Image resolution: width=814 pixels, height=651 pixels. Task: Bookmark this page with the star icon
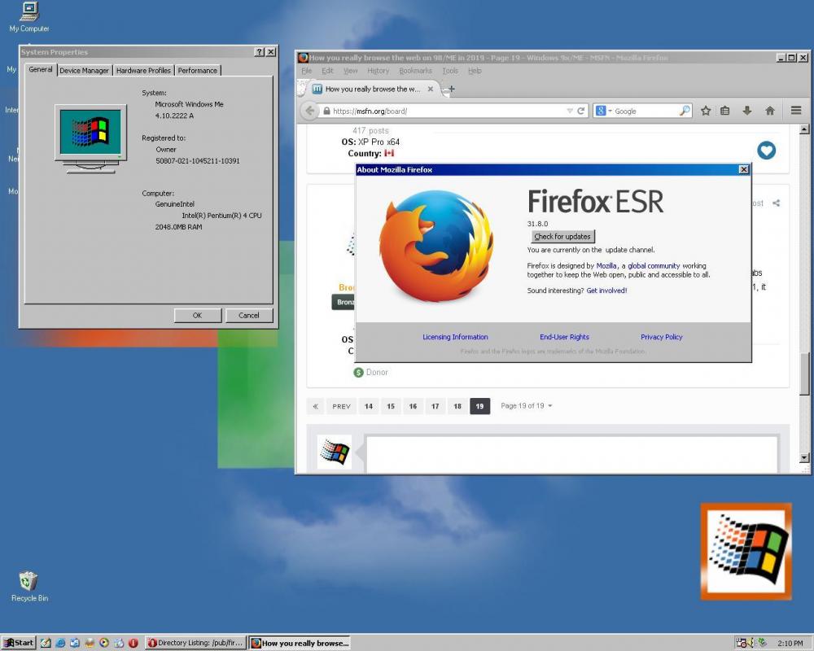(706, 111)
